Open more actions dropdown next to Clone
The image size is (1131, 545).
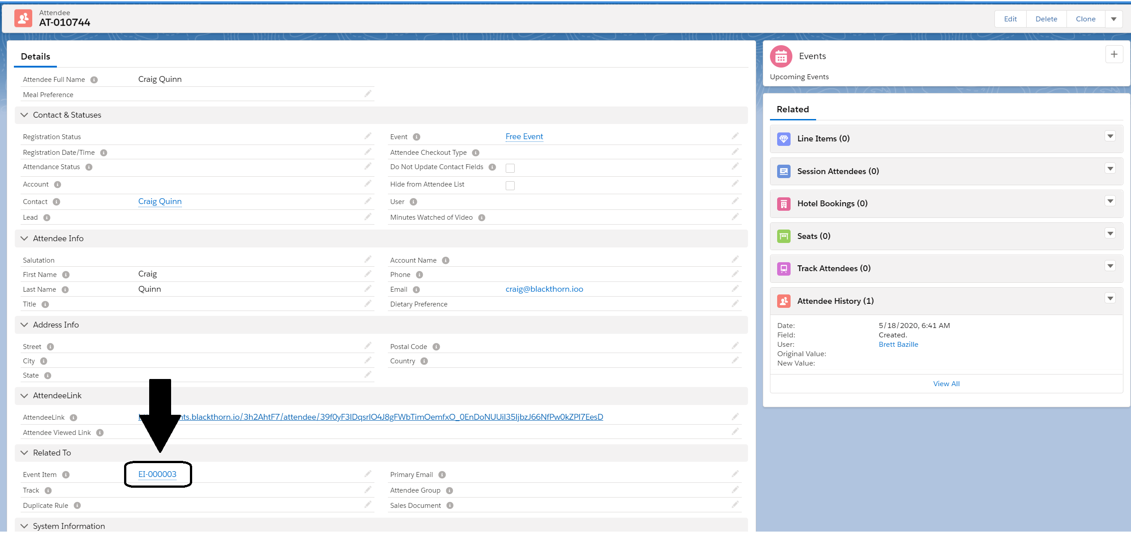[1114, 19]
